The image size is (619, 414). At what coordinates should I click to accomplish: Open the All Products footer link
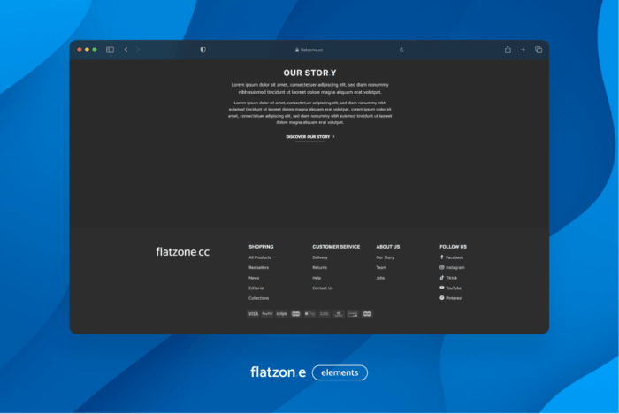click(x=260, y=257)
